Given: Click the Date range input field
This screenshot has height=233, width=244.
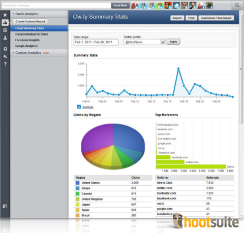Looking at the screenshot, I should click(x=96, y=42).
